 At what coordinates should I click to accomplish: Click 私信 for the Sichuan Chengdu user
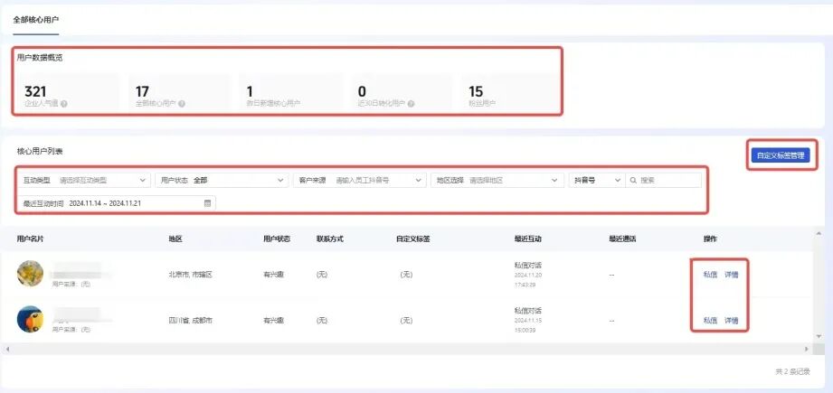pos(710,321)
